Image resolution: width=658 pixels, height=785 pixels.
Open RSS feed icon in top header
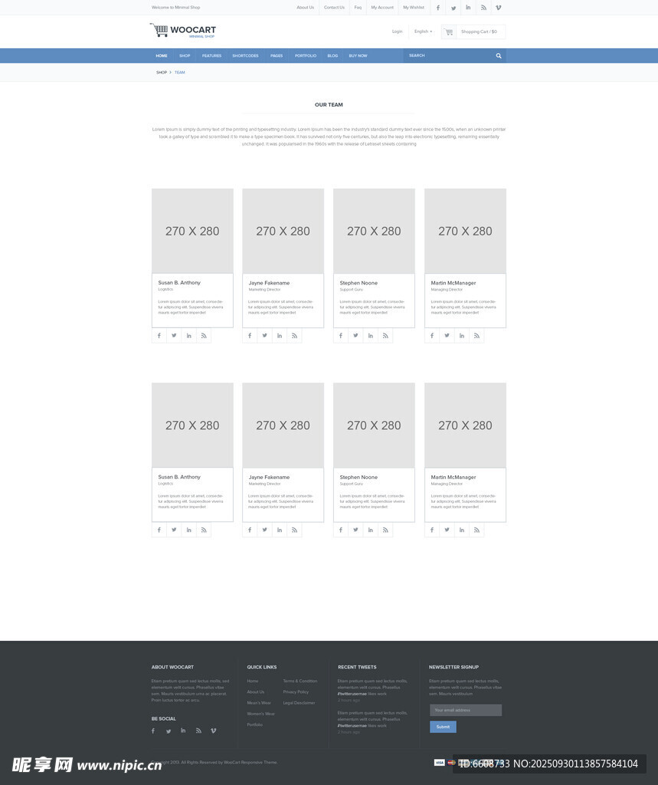tap(483, 8)
